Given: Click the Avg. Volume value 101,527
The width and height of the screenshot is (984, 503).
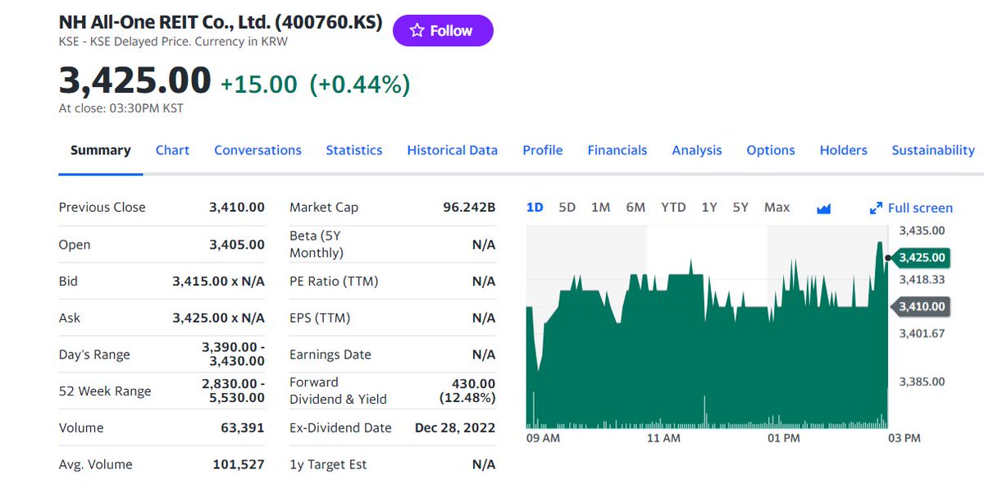Looking at the screenshot, I should click(x=239, y=464).
